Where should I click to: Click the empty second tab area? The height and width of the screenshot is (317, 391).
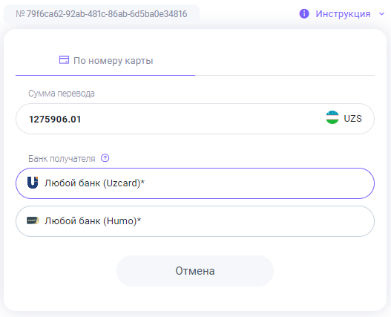coord(285,60)
